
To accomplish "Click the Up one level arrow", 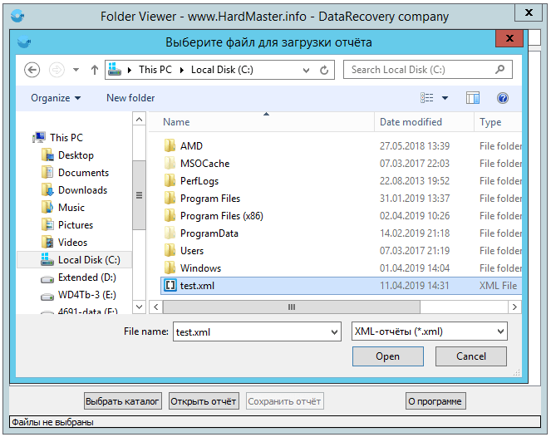I will click(95, 70).
